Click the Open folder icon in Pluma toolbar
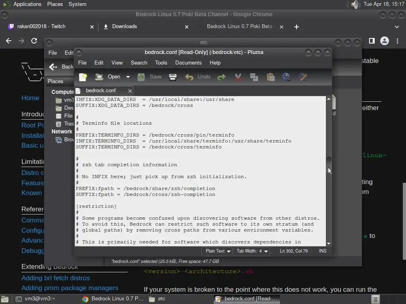 (x=99, y=77)
